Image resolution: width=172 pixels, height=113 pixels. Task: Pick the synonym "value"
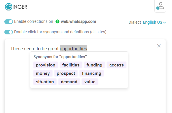pos(90,82)
